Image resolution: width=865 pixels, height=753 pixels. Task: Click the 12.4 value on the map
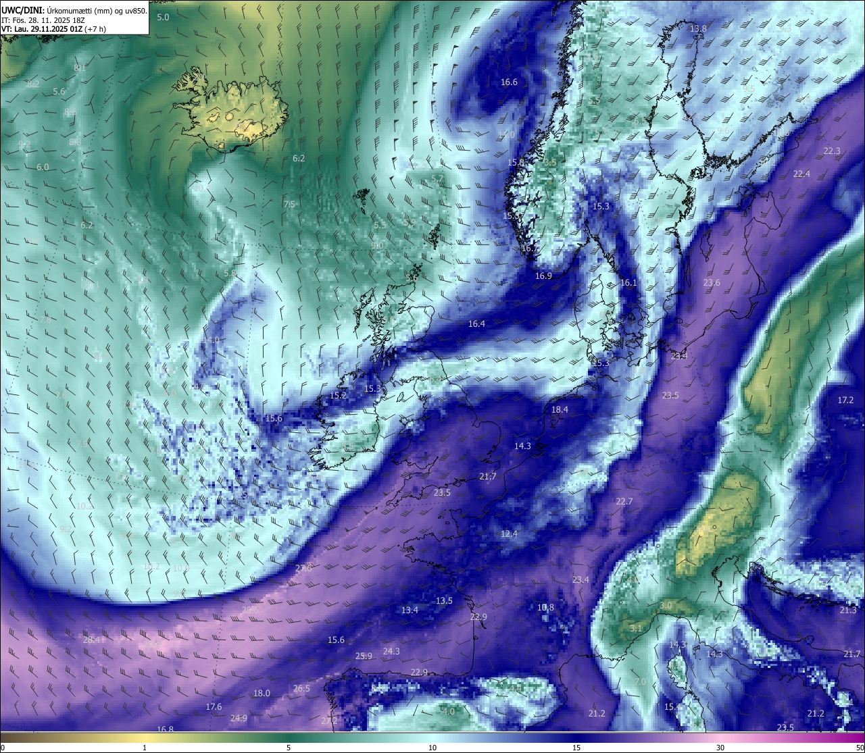509,534
